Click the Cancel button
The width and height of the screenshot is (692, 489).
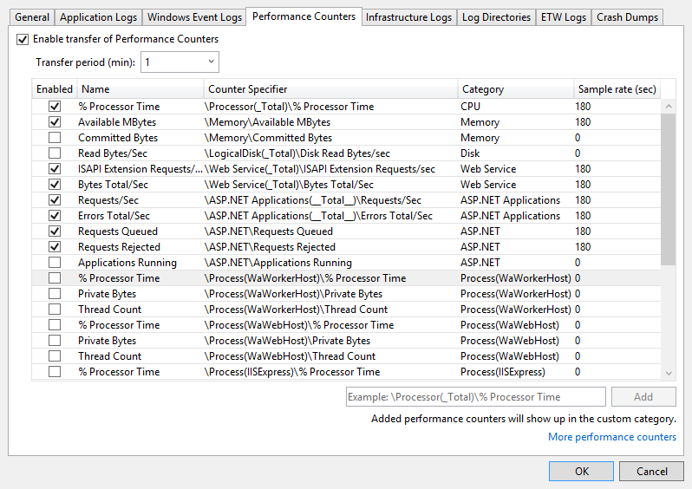(651, 472)
